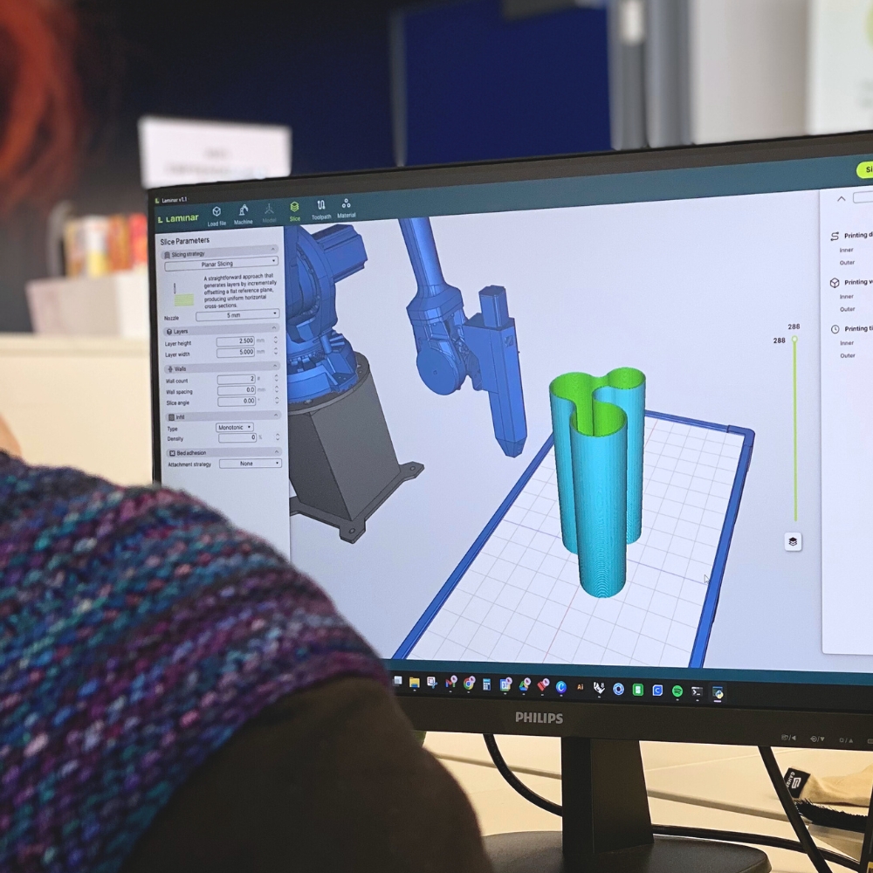Open Spotify from the taskbar
Viewport: 873px width, 873px height.
point(677,691)
